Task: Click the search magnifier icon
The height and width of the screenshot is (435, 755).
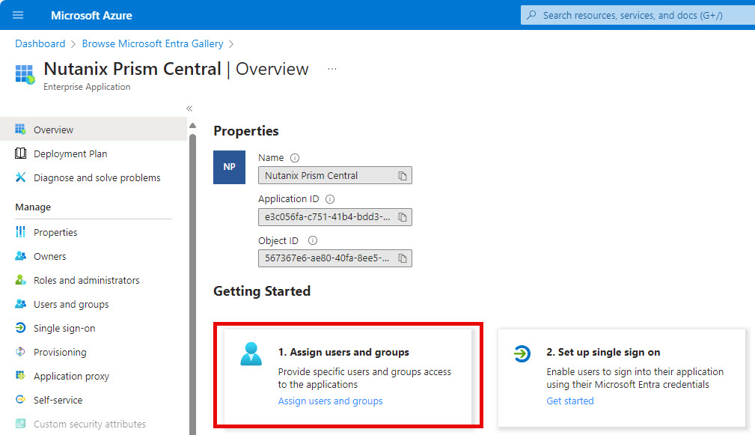Action: point(531,15)
